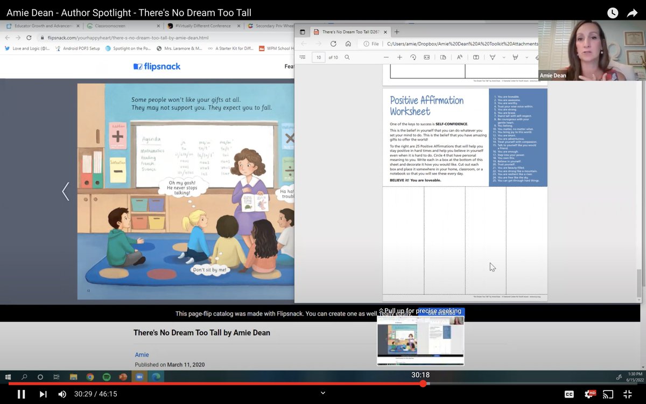The height and width of the screenshot is (404, 646).
Task: Open the table of contents in the PDF viewer
Action: 303,57
